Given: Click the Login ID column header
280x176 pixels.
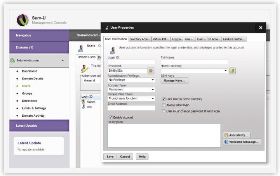Looking at the screenshot, I should pos(91,97).
